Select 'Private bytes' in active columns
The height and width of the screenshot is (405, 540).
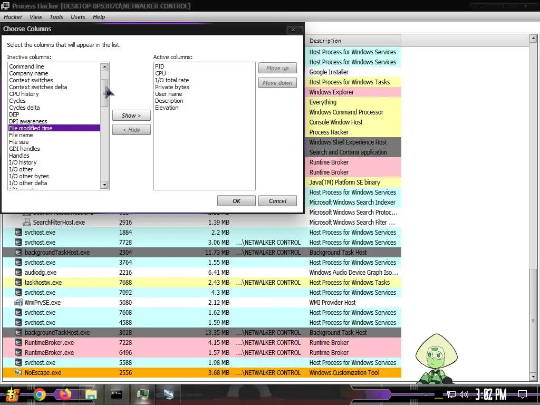click(x=172, y=87)
